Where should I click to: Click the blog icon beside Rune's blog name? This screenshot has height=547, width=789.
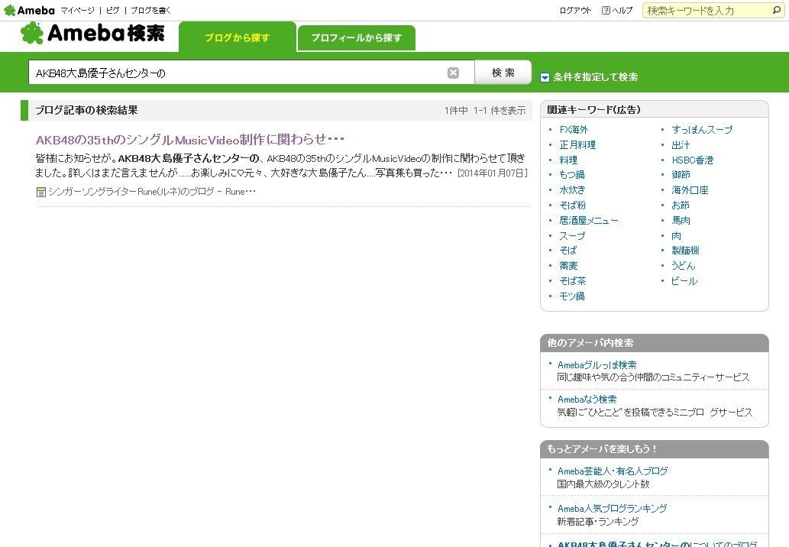(41, 192)
